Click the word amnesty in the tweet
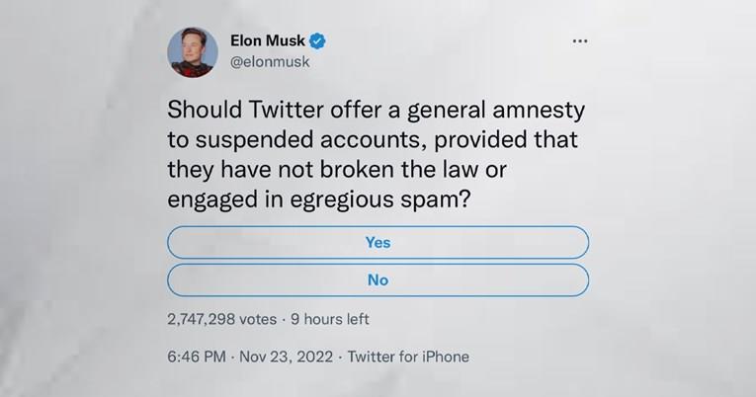The width and height of the screenshot is (756, 397). [539, 111]
